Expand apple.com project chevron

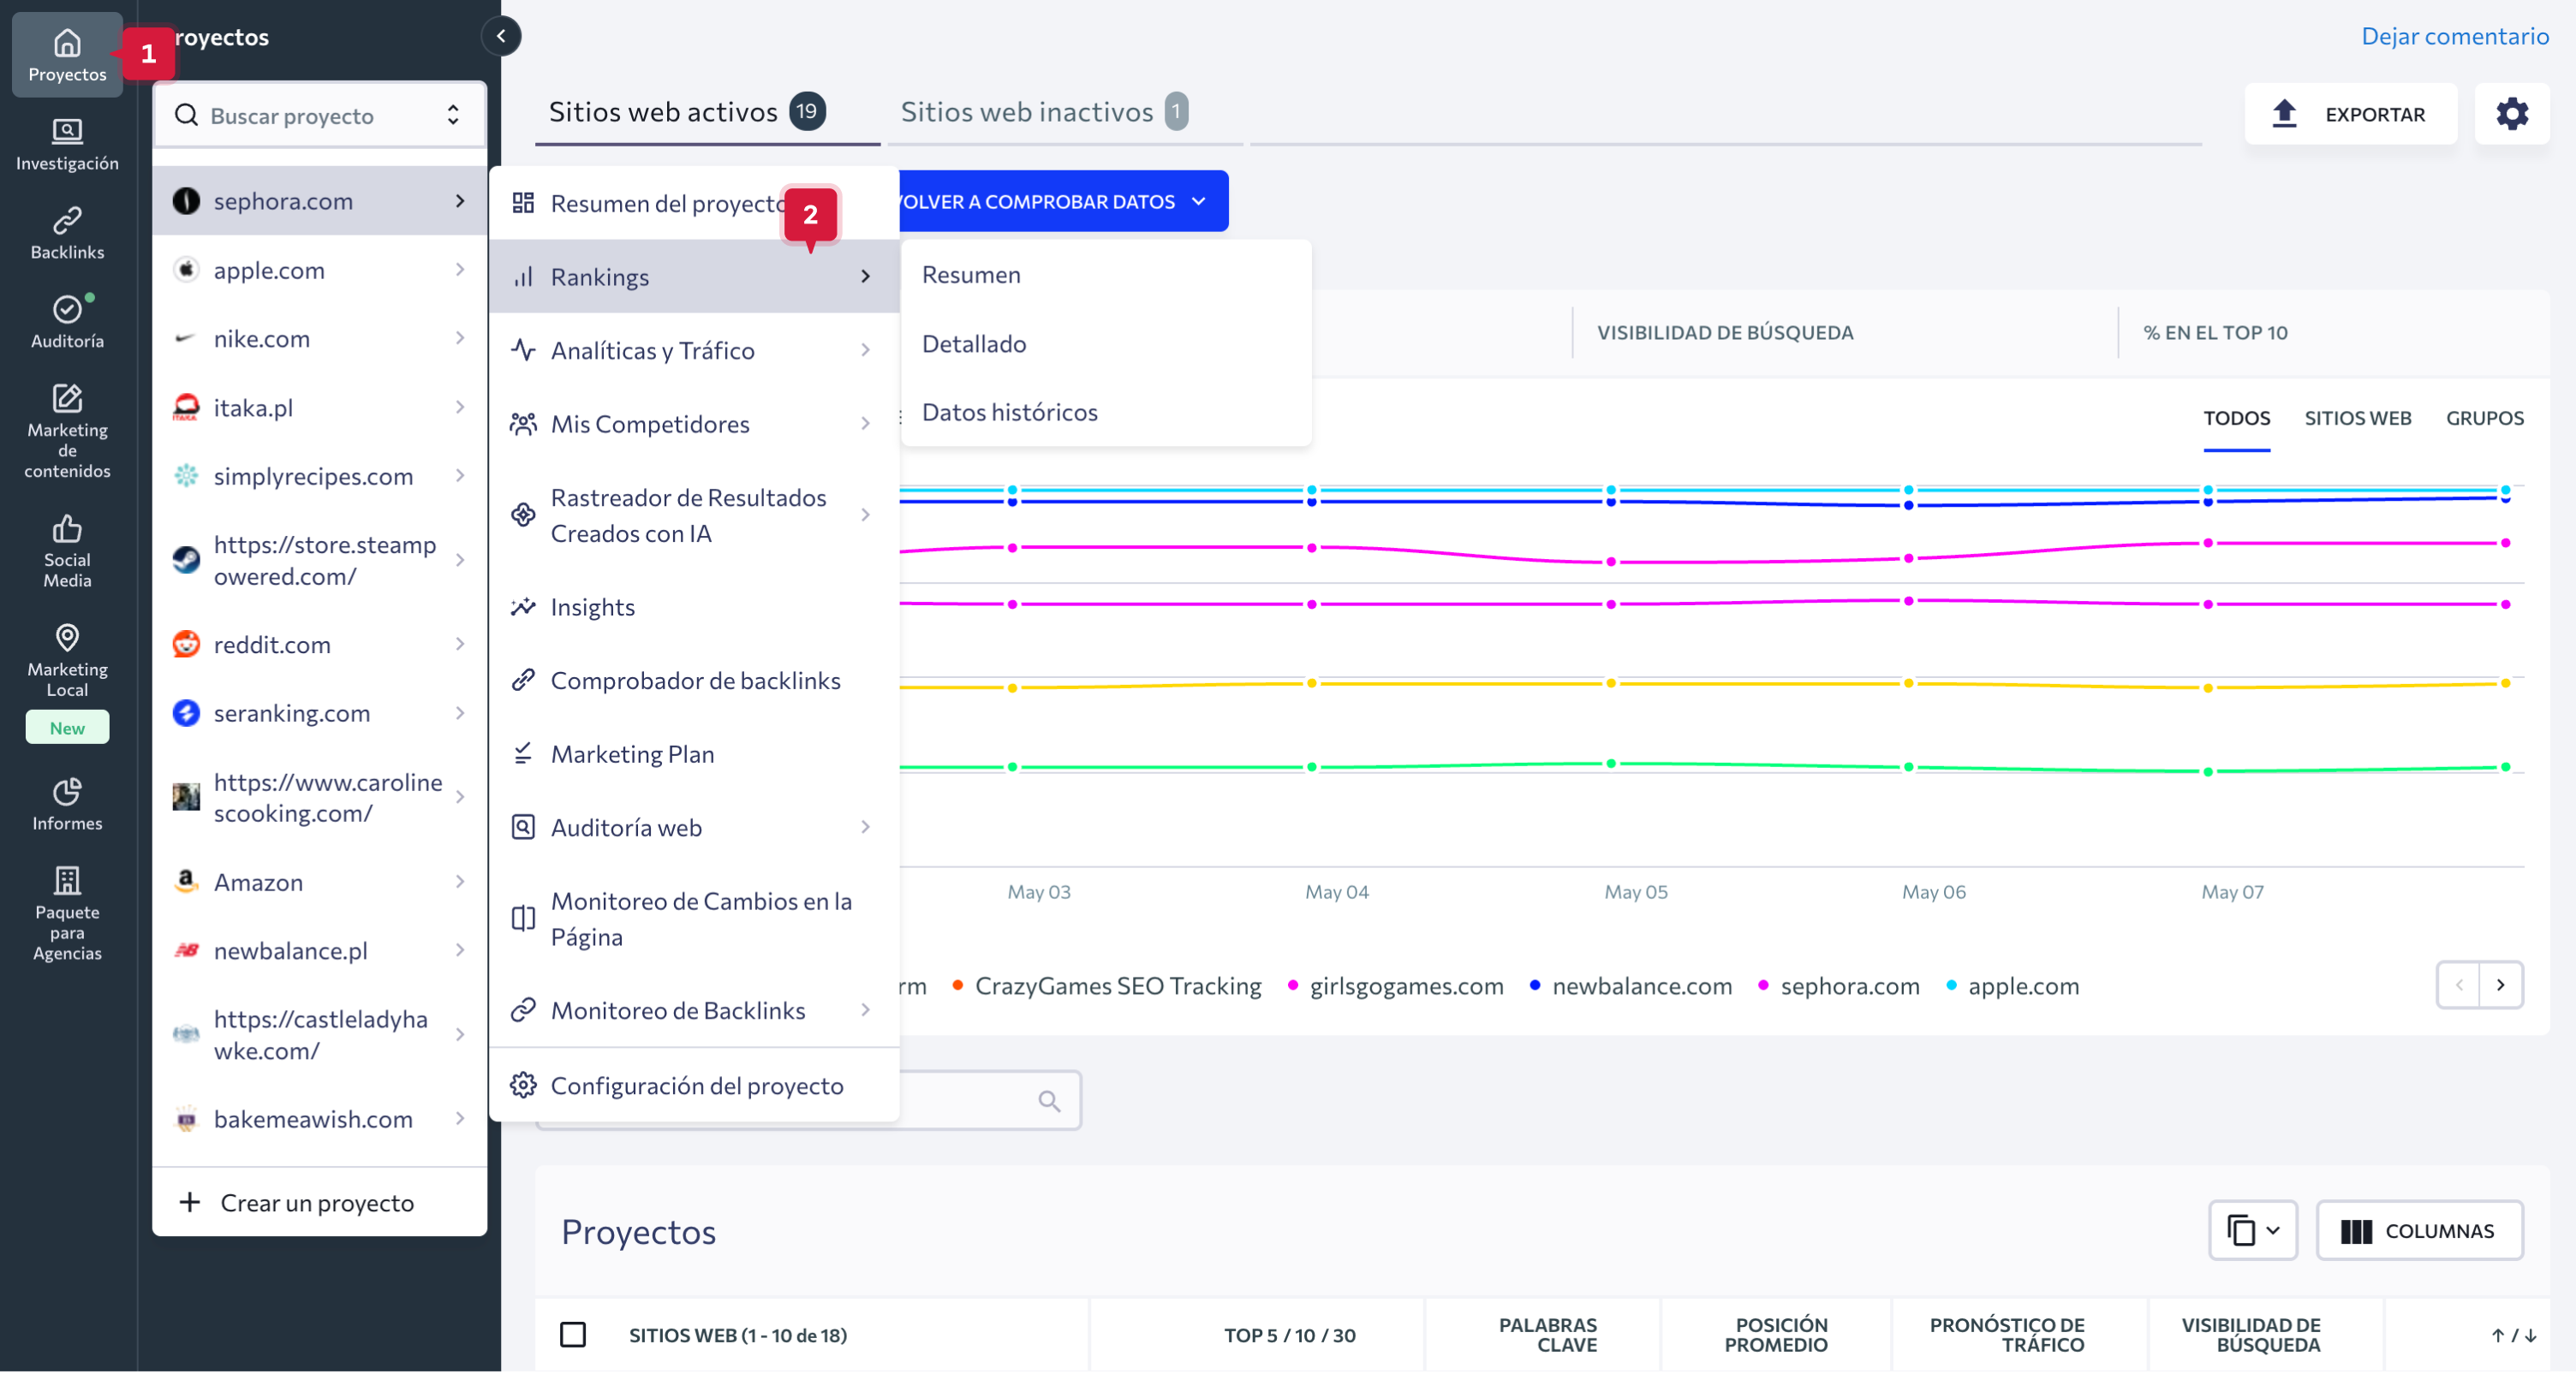[460, 270]
